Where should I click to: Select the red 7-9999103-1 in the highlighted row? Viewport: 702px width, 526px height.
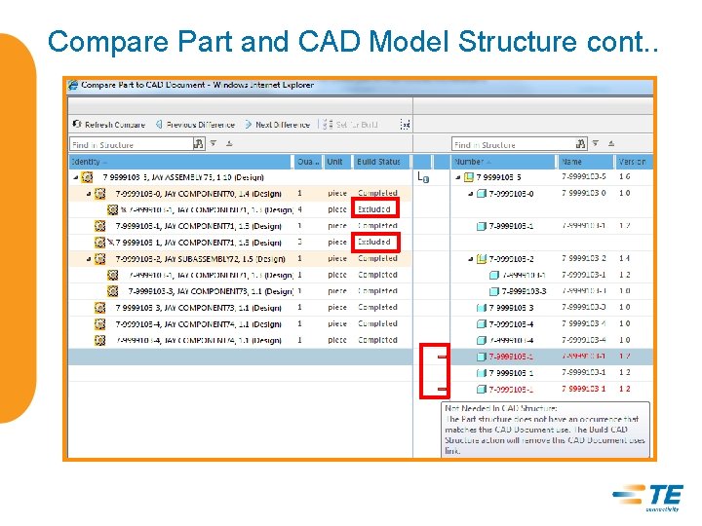click(511, 357)
